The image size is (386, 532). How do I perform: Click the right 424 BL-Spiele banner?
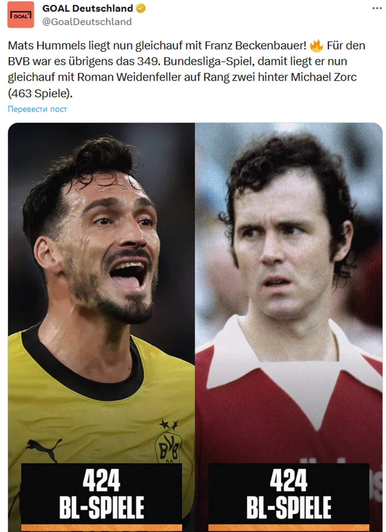click(289, 494)
